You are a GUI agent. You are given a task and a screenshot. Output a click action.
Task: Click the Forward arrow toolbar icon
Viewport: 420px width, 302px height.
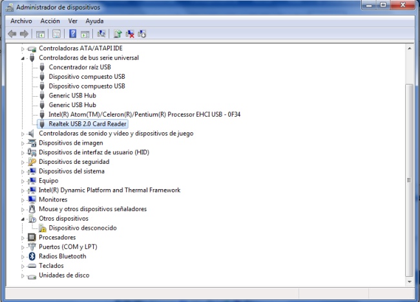(x=24, y=34)
